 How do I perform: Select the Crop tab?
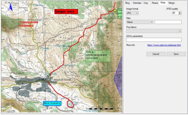pyautogui.click(x=146, y=3)
